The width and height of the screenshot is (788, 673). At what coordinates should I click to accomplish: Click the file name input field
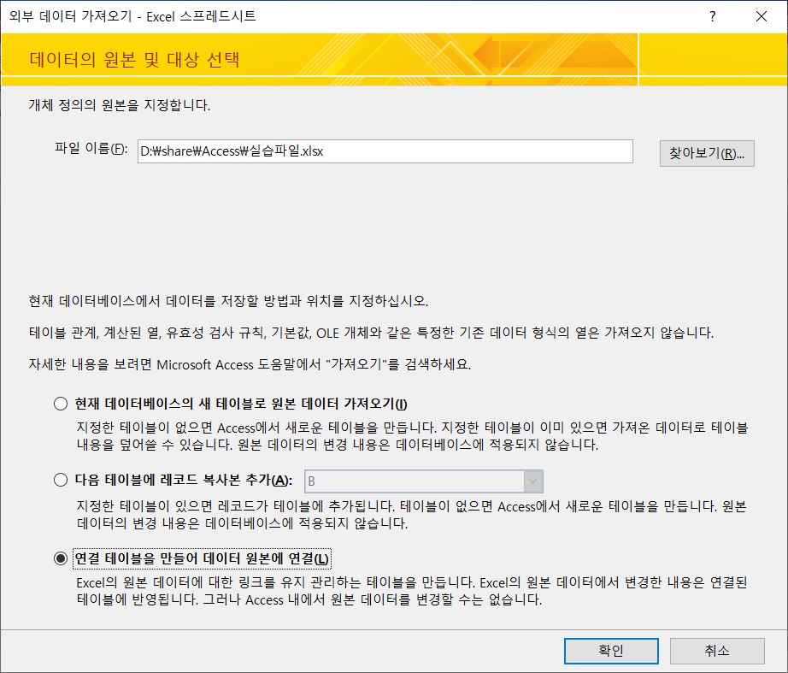(x=385, y=151)
